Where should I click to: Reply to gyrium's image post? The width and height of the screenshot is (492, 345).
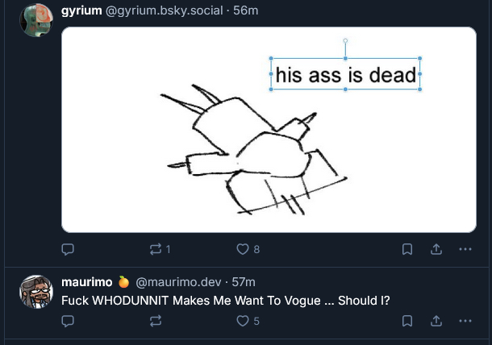pos(69,249)
